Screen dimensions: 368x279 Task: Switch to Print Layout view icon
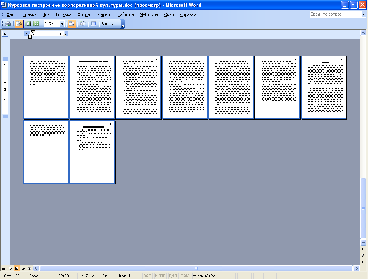(x=17, y=268)
